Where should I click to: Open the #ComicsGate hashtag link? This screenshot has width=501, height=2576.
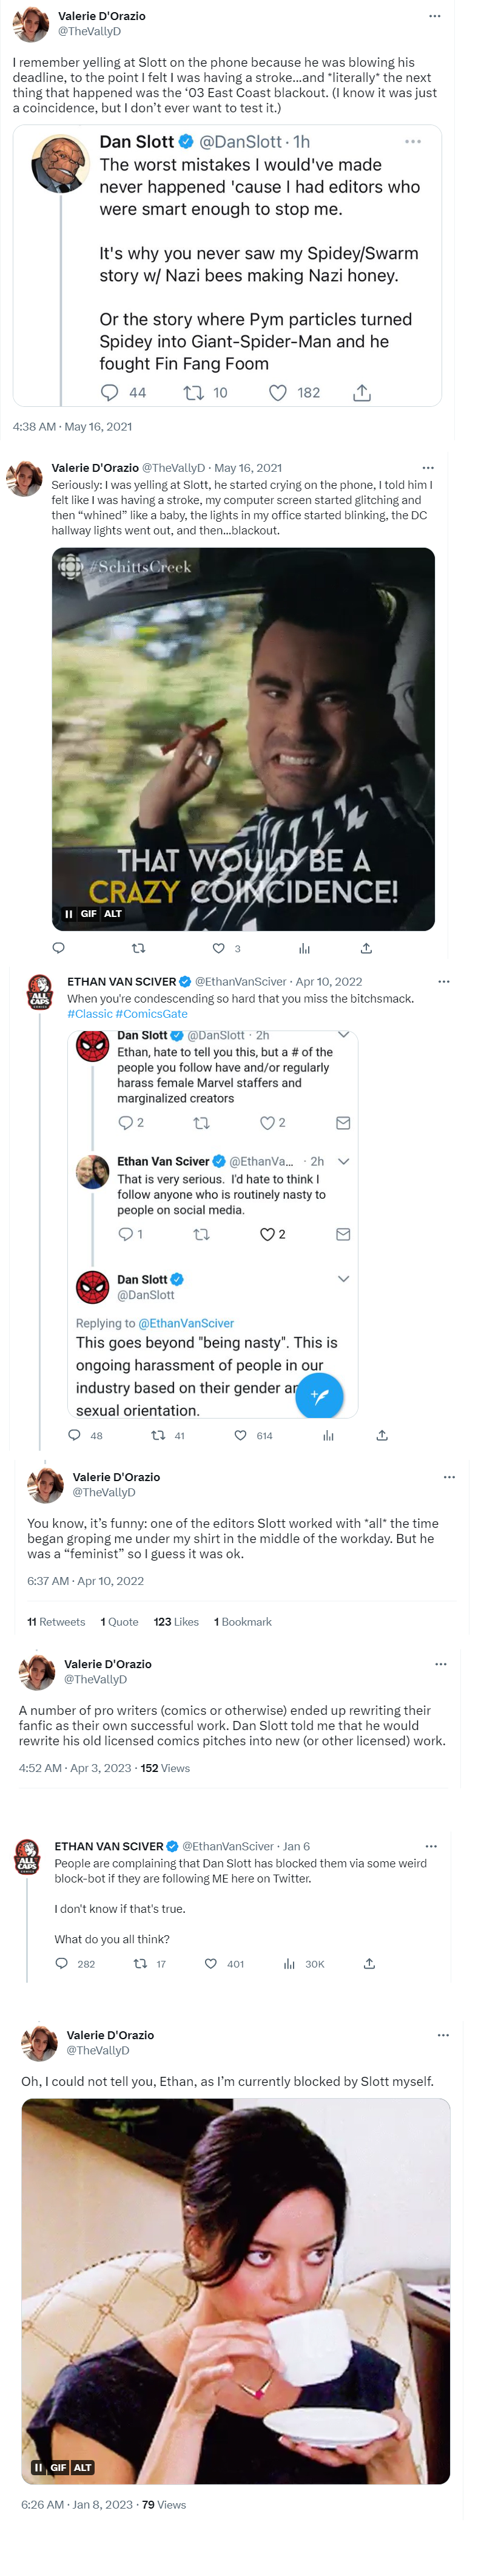(152, 1014)
